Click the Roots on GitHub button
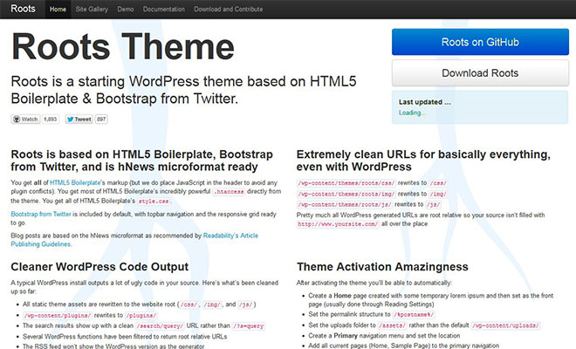This screenshot has height=349, width=576. pos(480,42)
